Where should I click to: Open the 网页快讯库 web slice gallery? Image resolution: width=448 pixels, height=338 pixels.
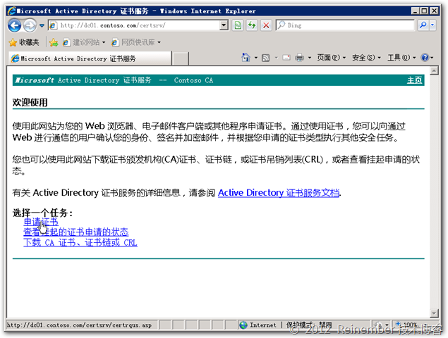tap(136, 42)
